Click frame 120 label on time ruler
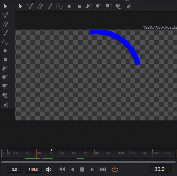The width and height of the screenshot is (177, 176). click(x=144, y=153)
